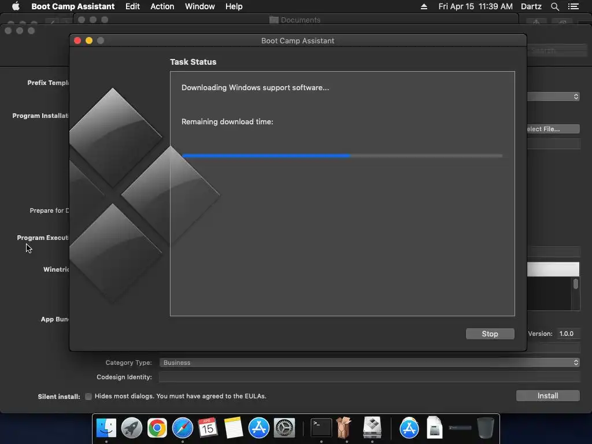Image resolution: width=592 pixels, height=444 pixels.
Task: Click the eject icon in menu bar
Action: tap(424, 6)
